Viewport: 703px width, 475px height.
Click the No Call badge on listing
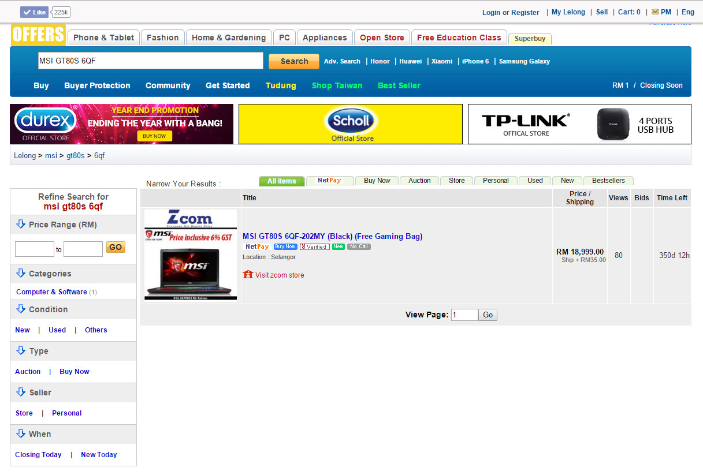tap(359, 246)
